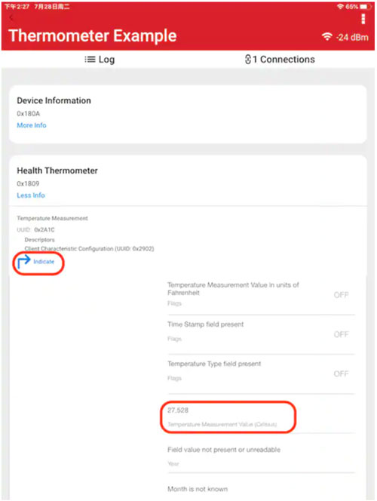The height and width of the screenshot is (501, 377).
Task: Click the Log list icon
Action: 90,60
